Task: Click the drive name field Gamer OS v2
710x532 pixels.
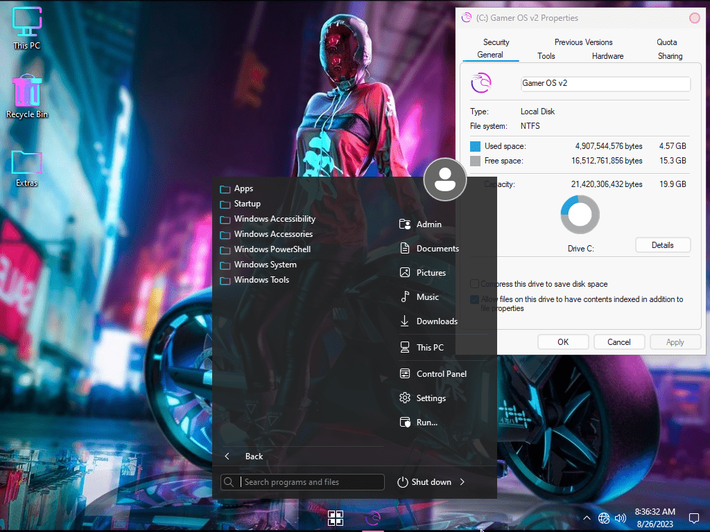Action: coord(606,84)
